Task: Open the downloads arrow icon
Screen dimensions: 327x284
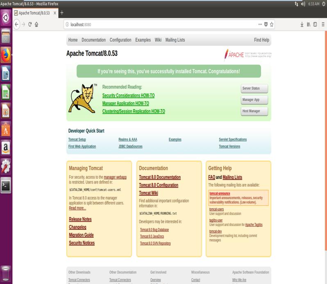Action: pos(302,25)
